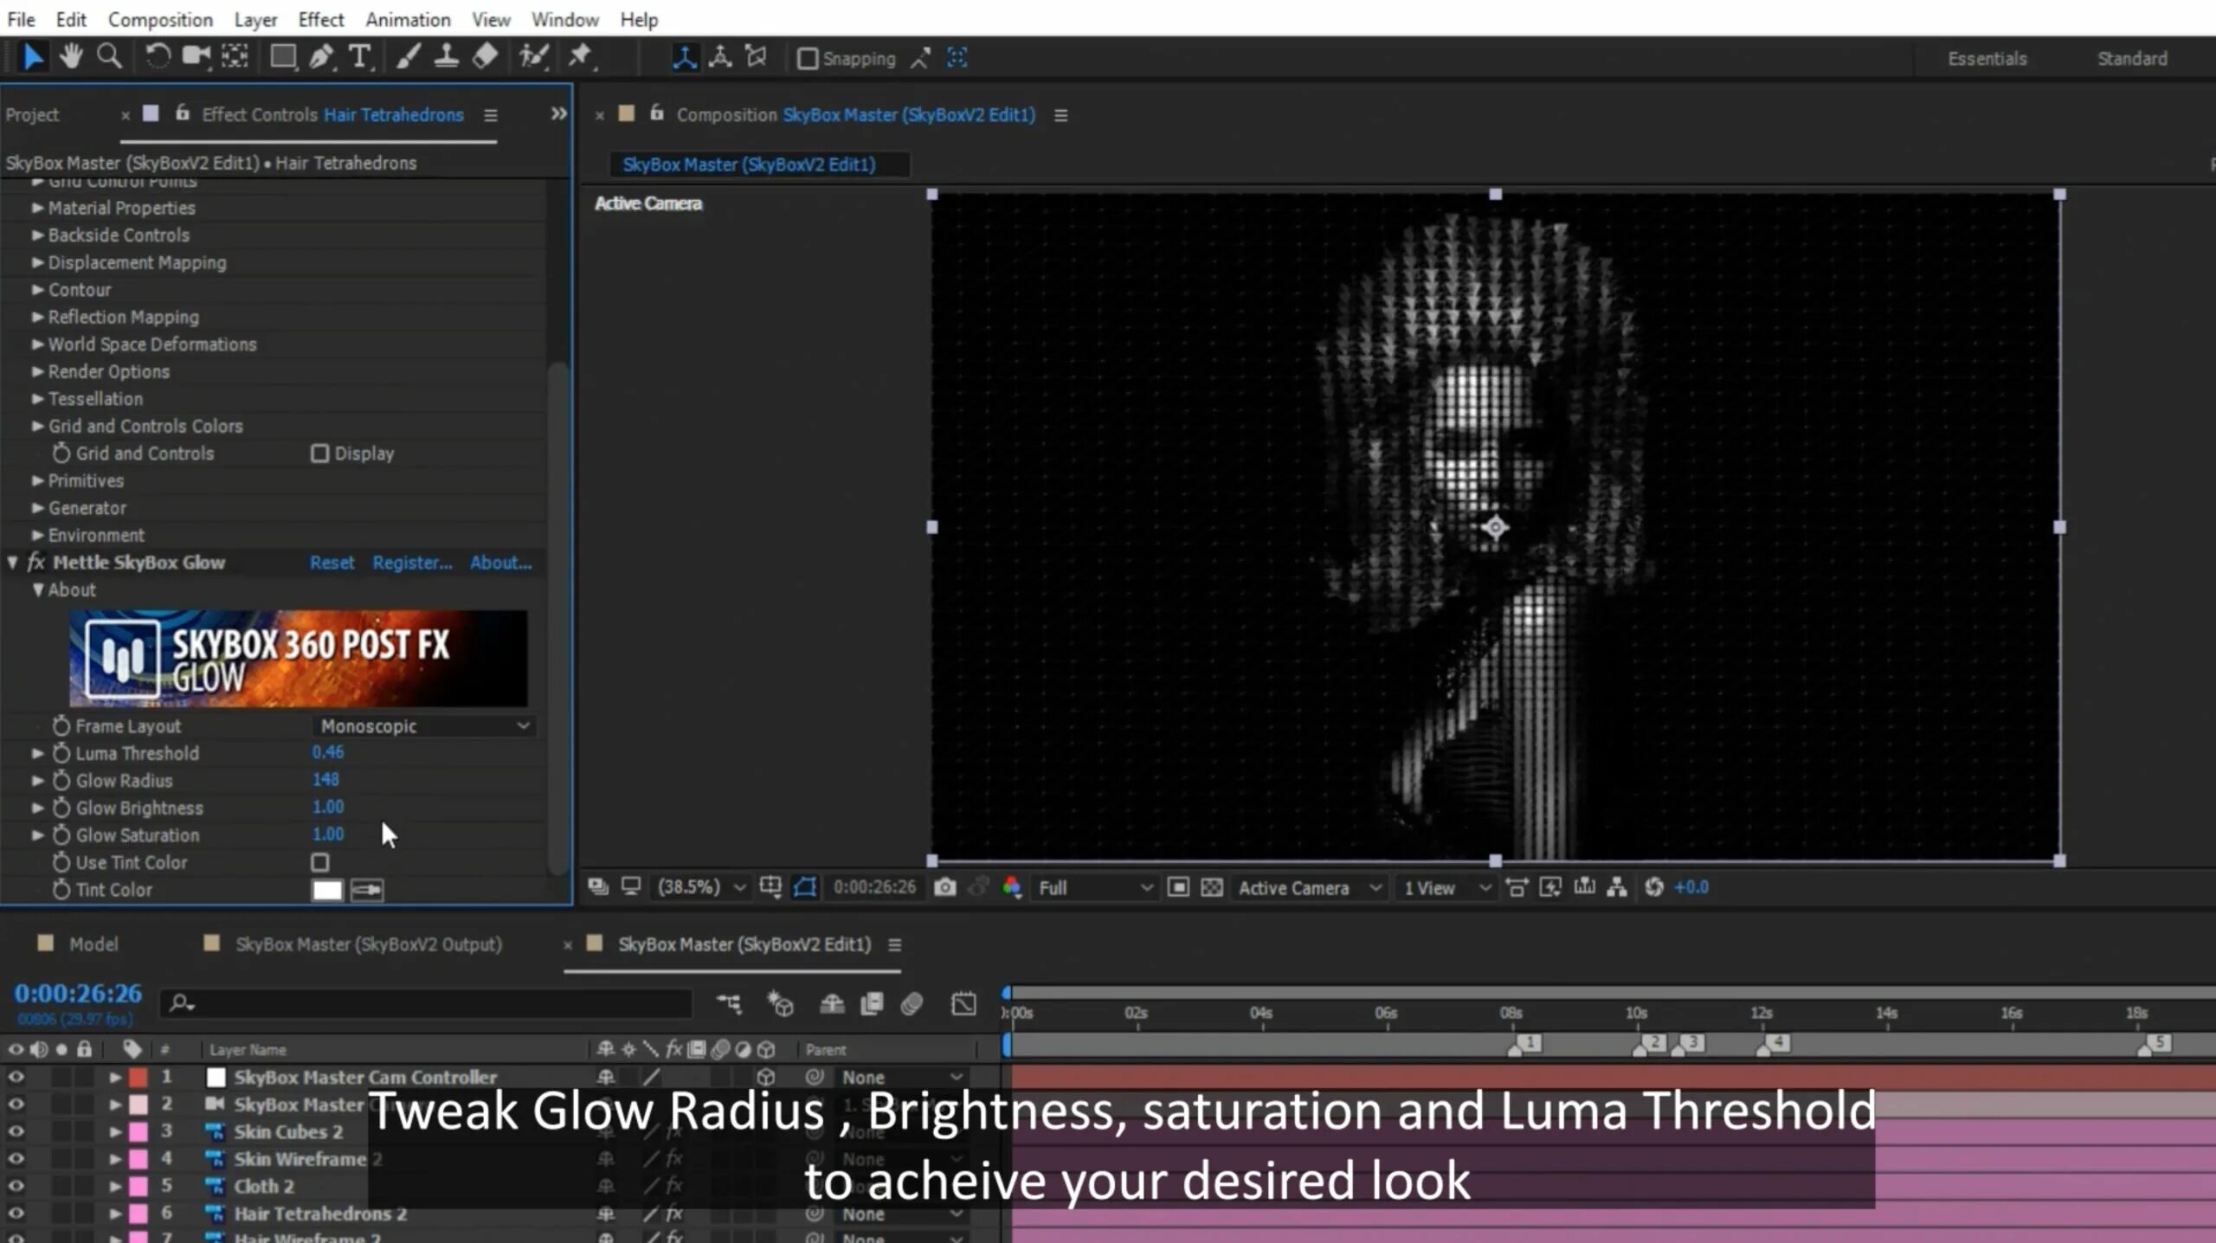This screenshot has height=1243, width=2216.
Task: Click the snapshot camera icon in viewer
Action: tap(944, 887)
